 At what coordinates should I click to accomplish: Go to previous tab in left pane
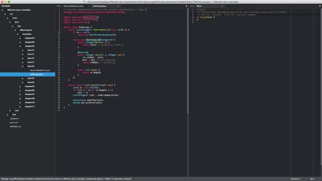click(57, 6)
